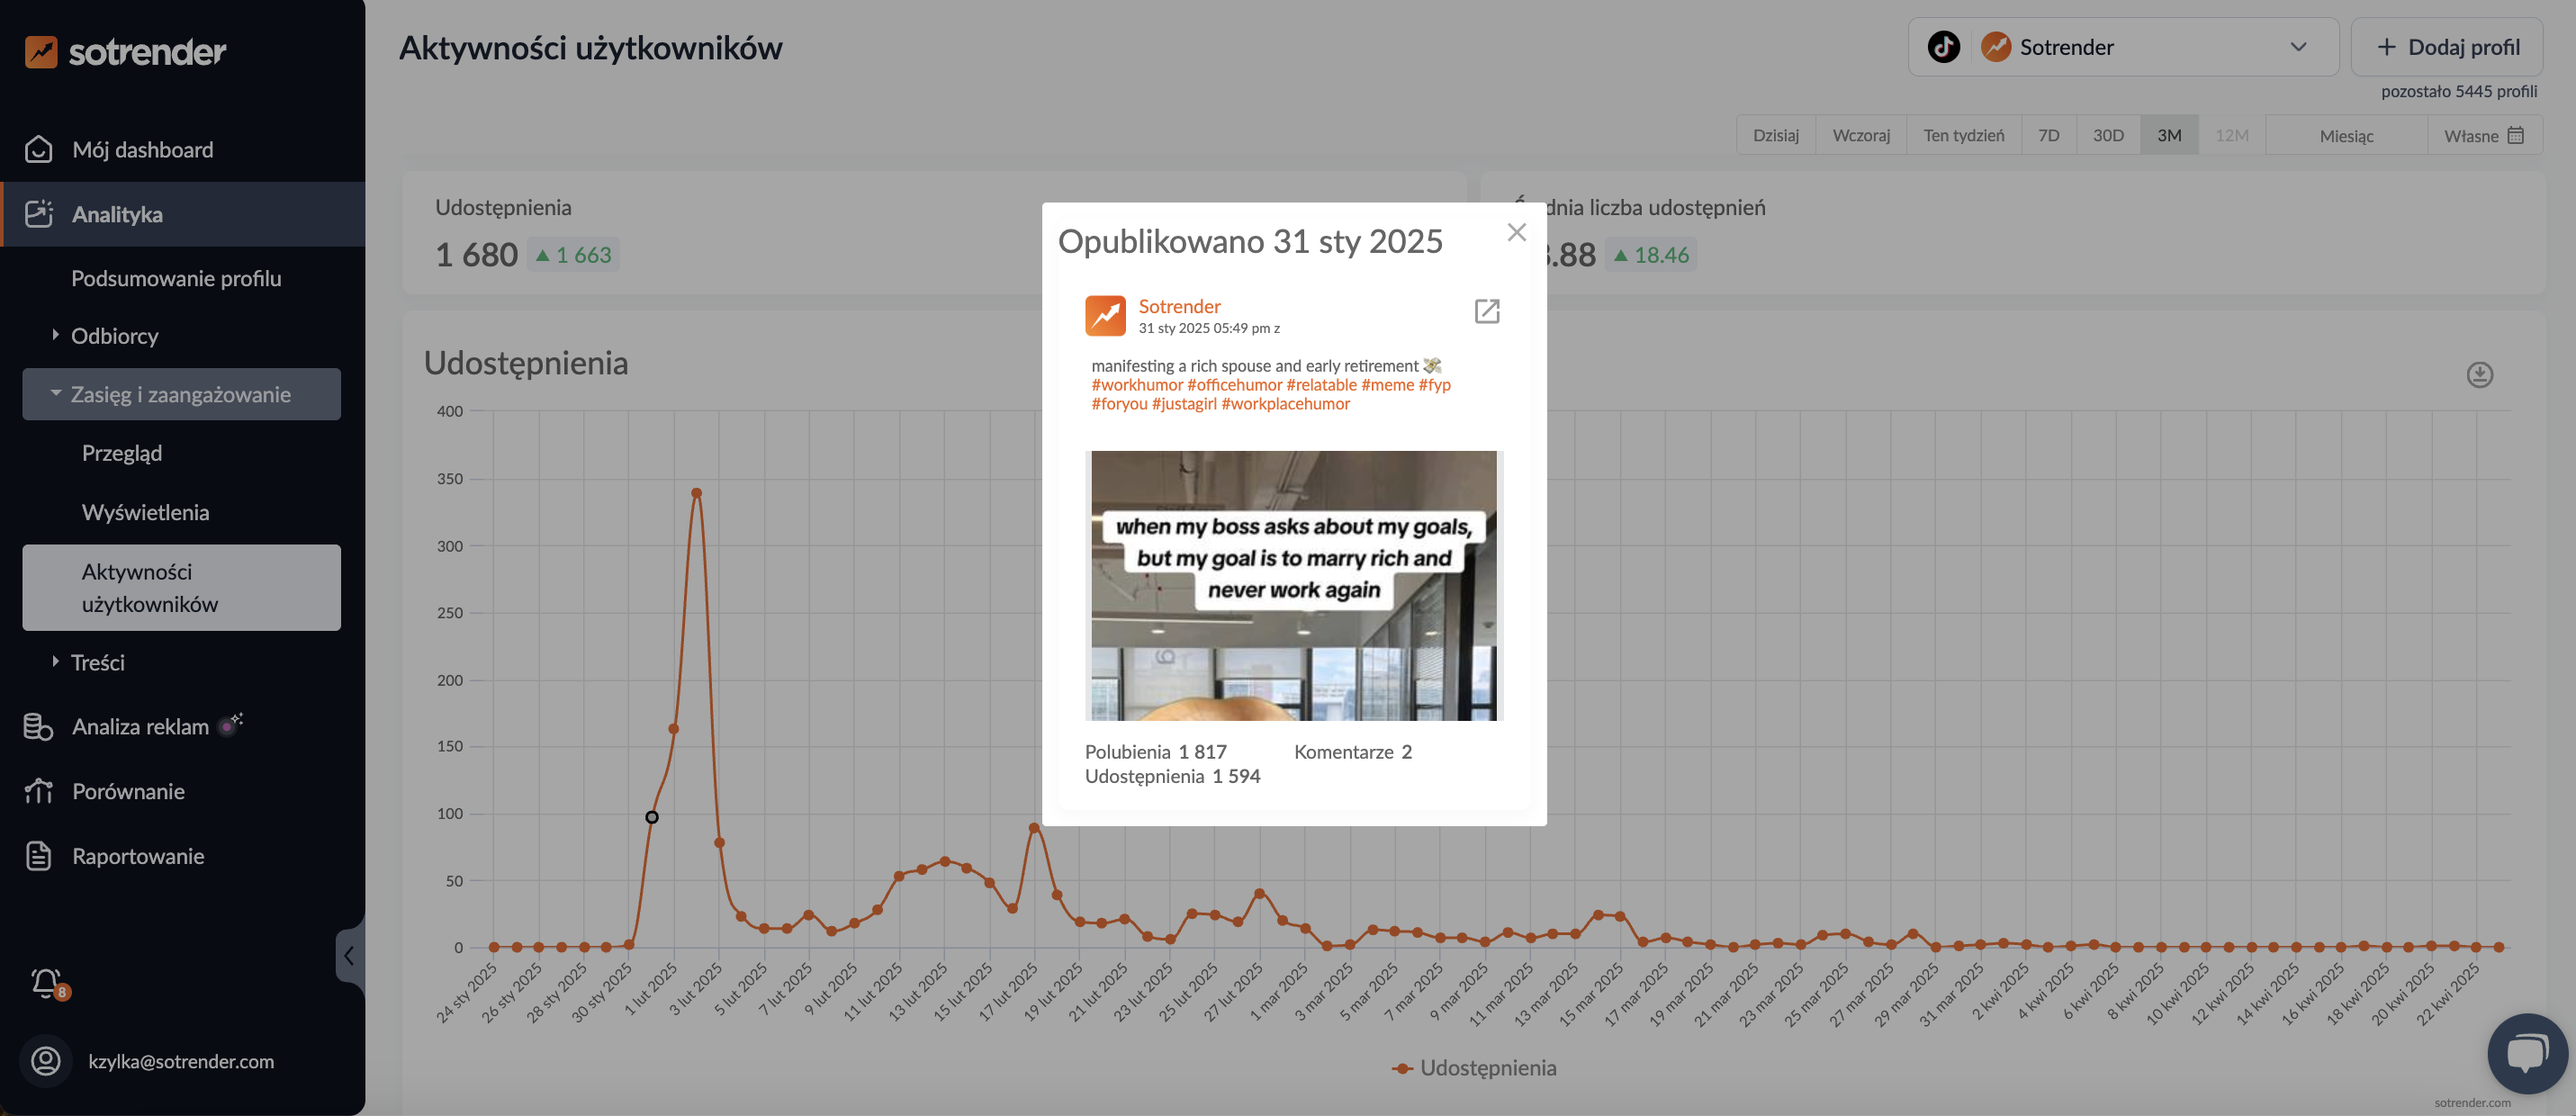This screenshot has width=2576, height=1116.
Task: Open post in new window icon
Action: (1486, 311)
